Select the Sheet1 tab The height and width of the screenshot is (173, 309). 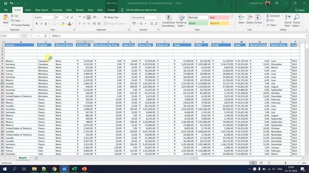(23, 158)
